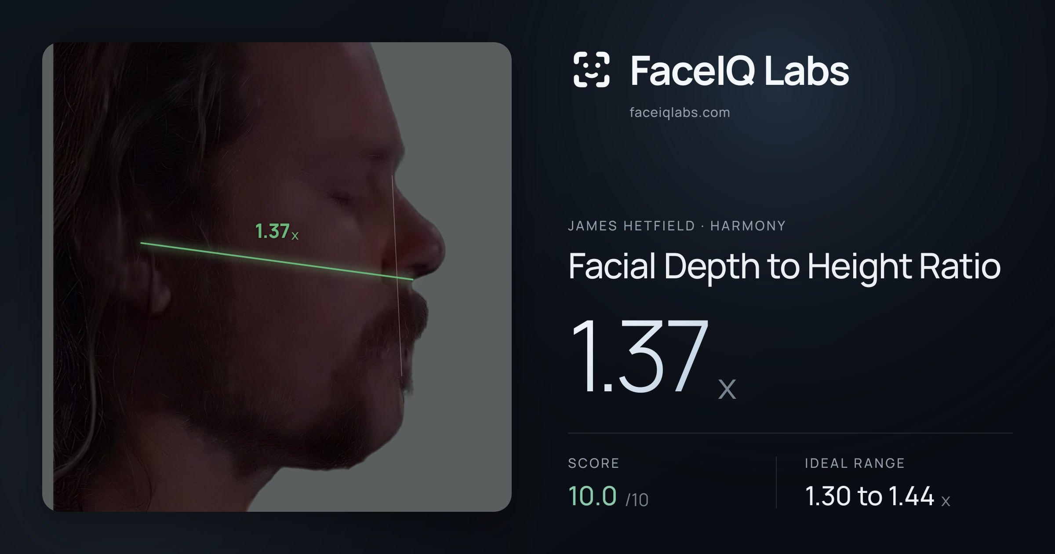
Task: Open the faceiqlabs.com link
Action: coord(680,113)
